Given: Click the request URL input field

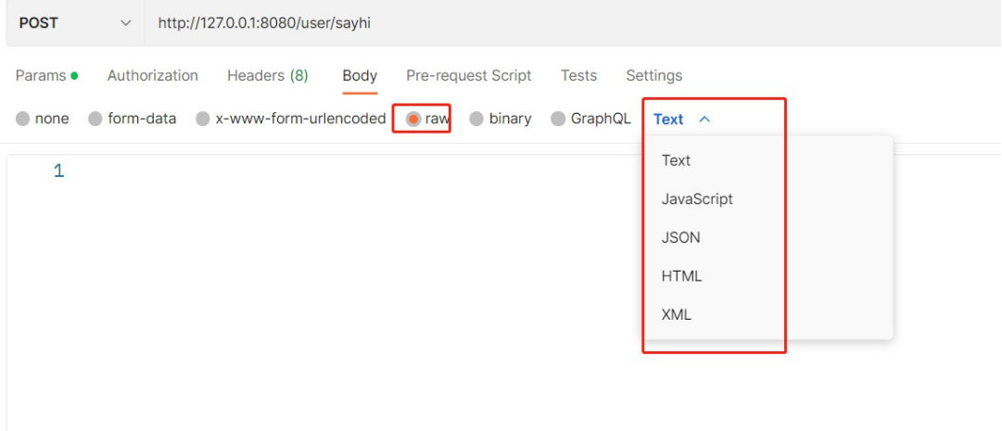Looking at the screenshot, I should 573,23.
